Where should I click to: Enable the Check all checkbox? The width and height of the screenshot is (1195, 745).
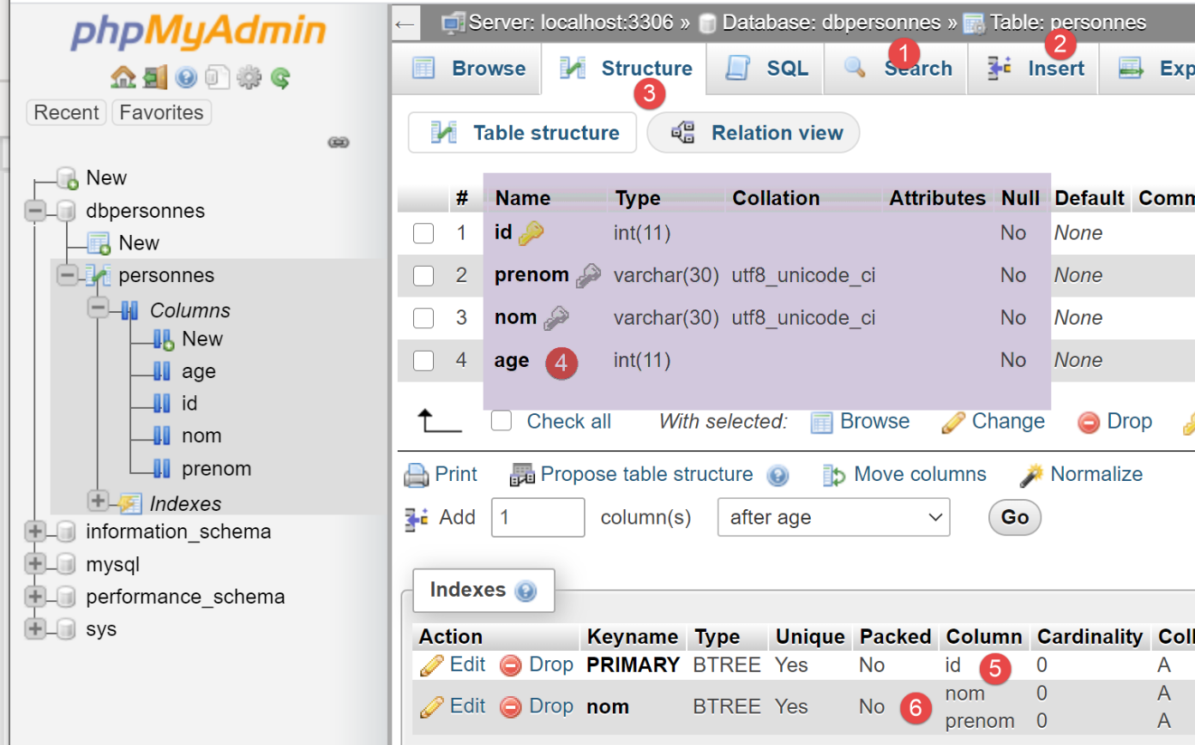tap(501, 421)
